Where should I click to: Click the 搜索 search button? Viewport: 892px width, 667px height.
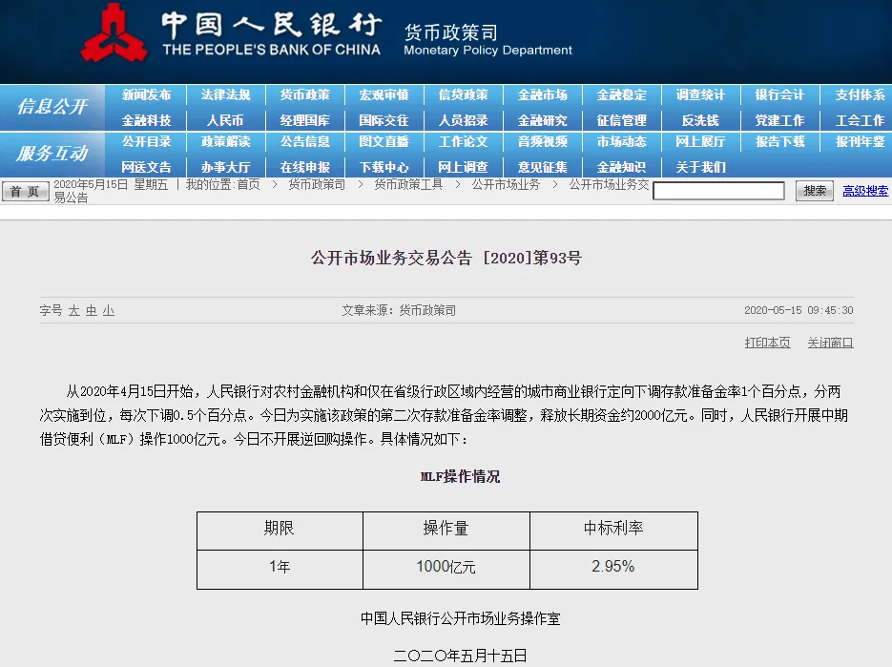click(x=815, y=191)
